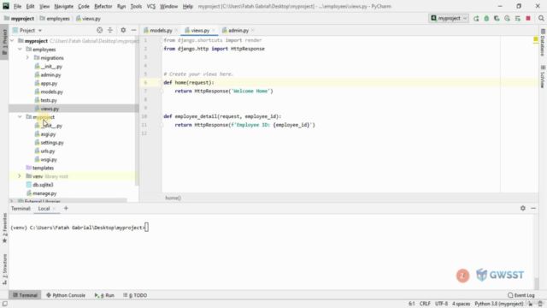Select manage.py in project tree
Viewport: 547px width, 308px height.
pyautogui.click(x=42, y=193)
